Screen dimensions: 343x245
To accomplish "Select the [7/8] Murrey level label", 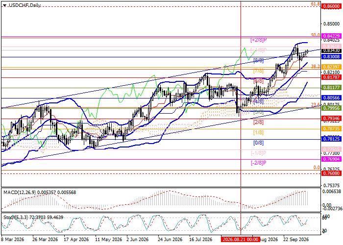I will click(x=258, y=71).
